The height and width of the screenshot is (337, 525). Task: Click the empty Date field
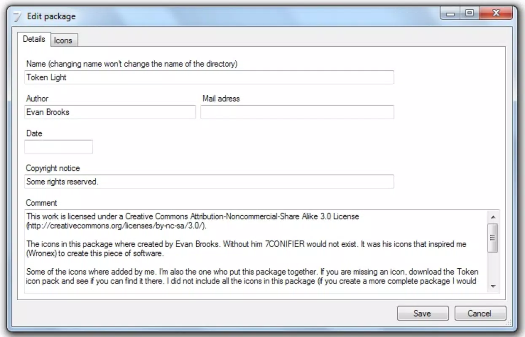[x=59, y=147]
